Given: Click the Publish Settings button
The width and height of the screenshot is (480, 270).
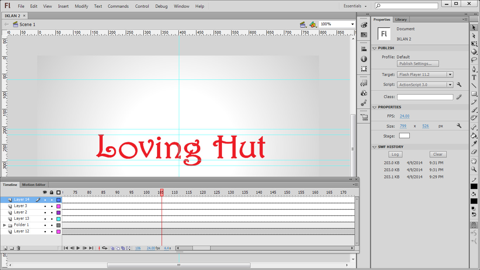Looking at the screenshot, I should coord(418,64).
